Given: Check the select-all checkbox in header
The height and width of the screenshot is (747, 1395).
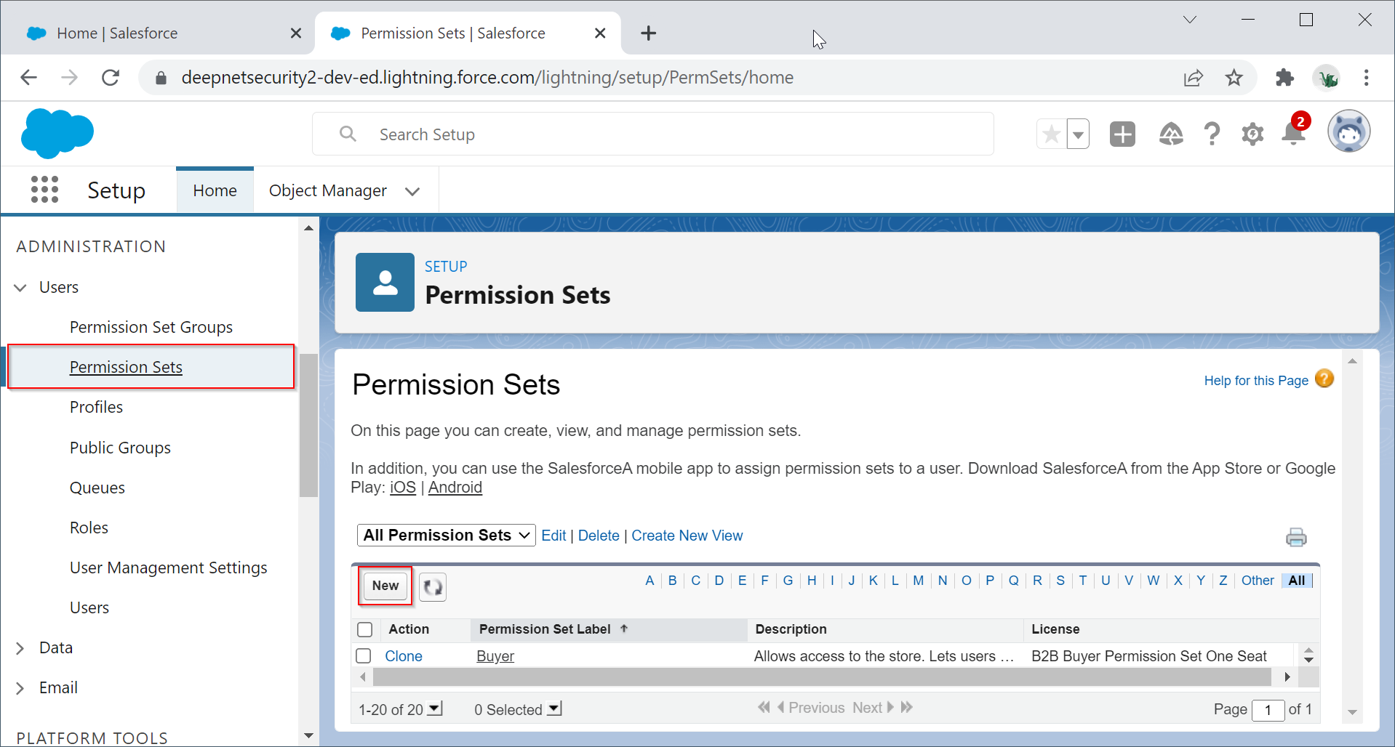Looking at the screenshot, I should coord(365,629).
